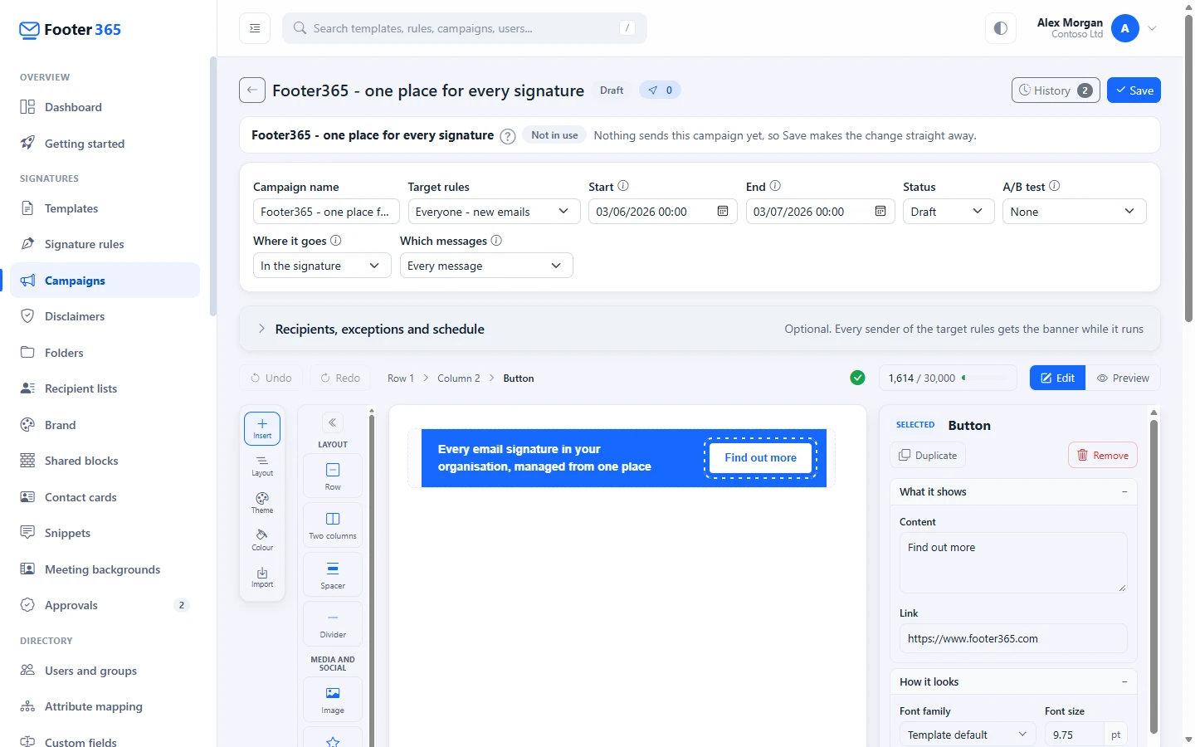Insert an Image block
The image size is (1195, 747).
point(333,699)
